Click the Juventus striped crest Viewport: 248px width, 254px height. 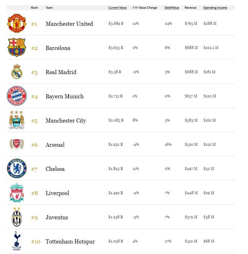pyautogui.click(x=17, y=217)
